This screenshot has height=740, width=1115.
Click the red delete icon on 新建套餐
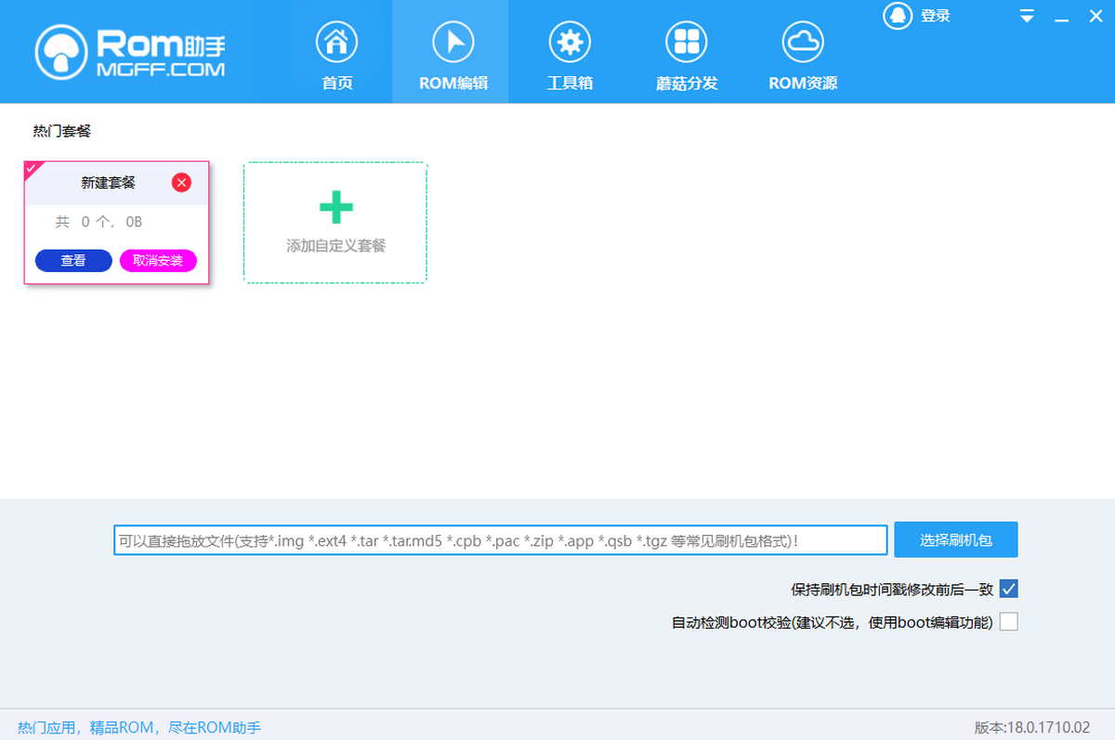(181, 182)
